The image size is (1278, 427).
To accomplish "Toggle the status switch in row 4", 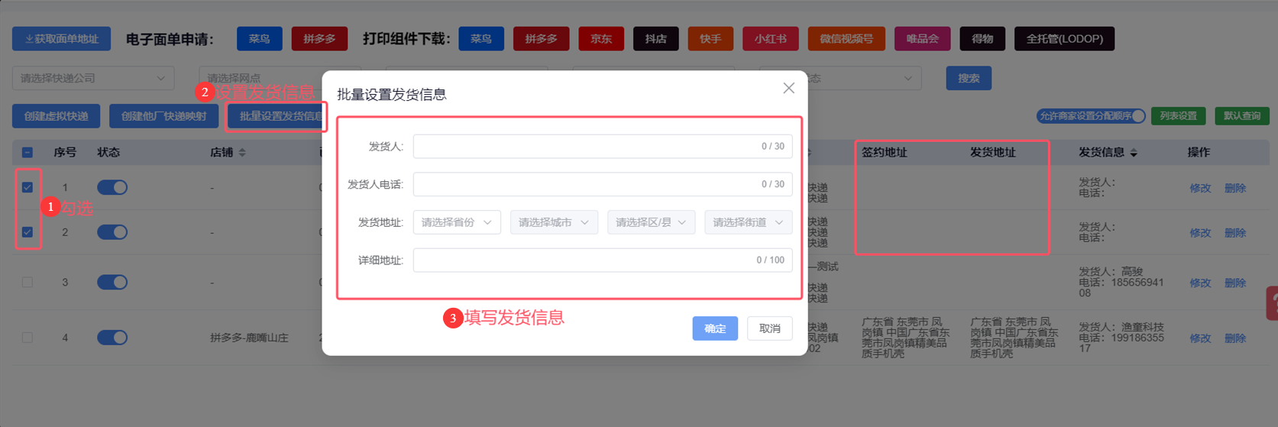I will tap(112, 338).
